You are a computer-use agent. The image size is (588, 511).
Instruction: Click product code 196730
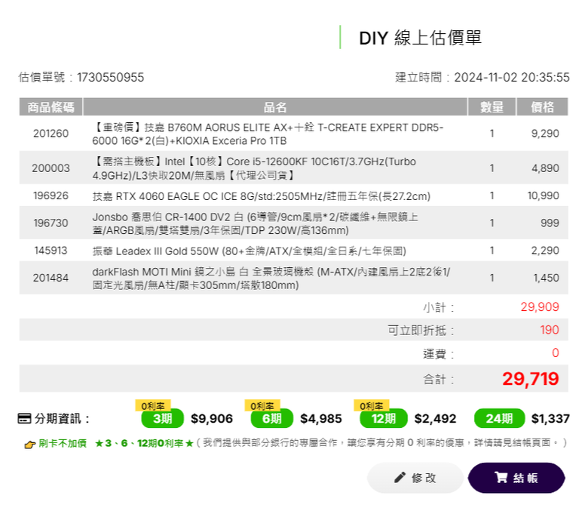[x=51, y=223]
